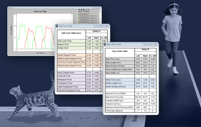Select the 'Terminal Double Support Time' row label
The height and width of the screenshot is (127, 201).
point(71,62)
